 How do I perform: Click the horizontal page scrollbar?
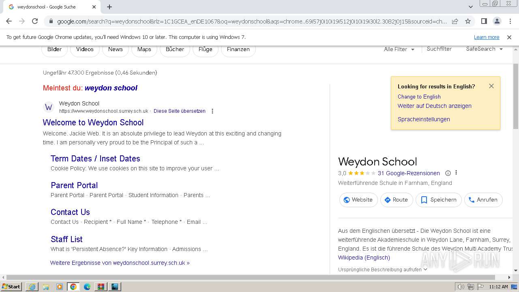coord(251,277)
